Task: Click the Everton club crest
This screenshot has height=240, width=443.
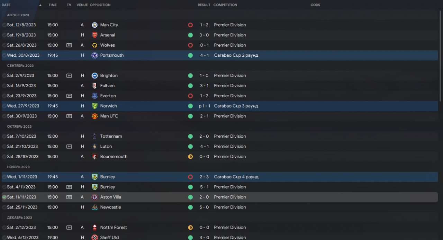Action: [94, 96]
